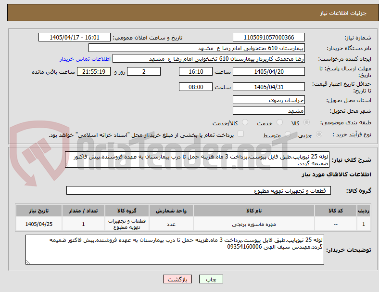This screenshot has height=292, width=379.
Task: Select the کالا radio button
Action: 306,122
